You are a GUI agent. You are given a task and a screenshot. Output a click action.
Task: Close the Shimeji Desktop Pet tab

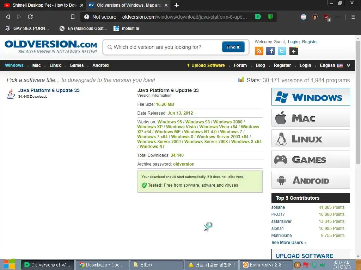81,5
